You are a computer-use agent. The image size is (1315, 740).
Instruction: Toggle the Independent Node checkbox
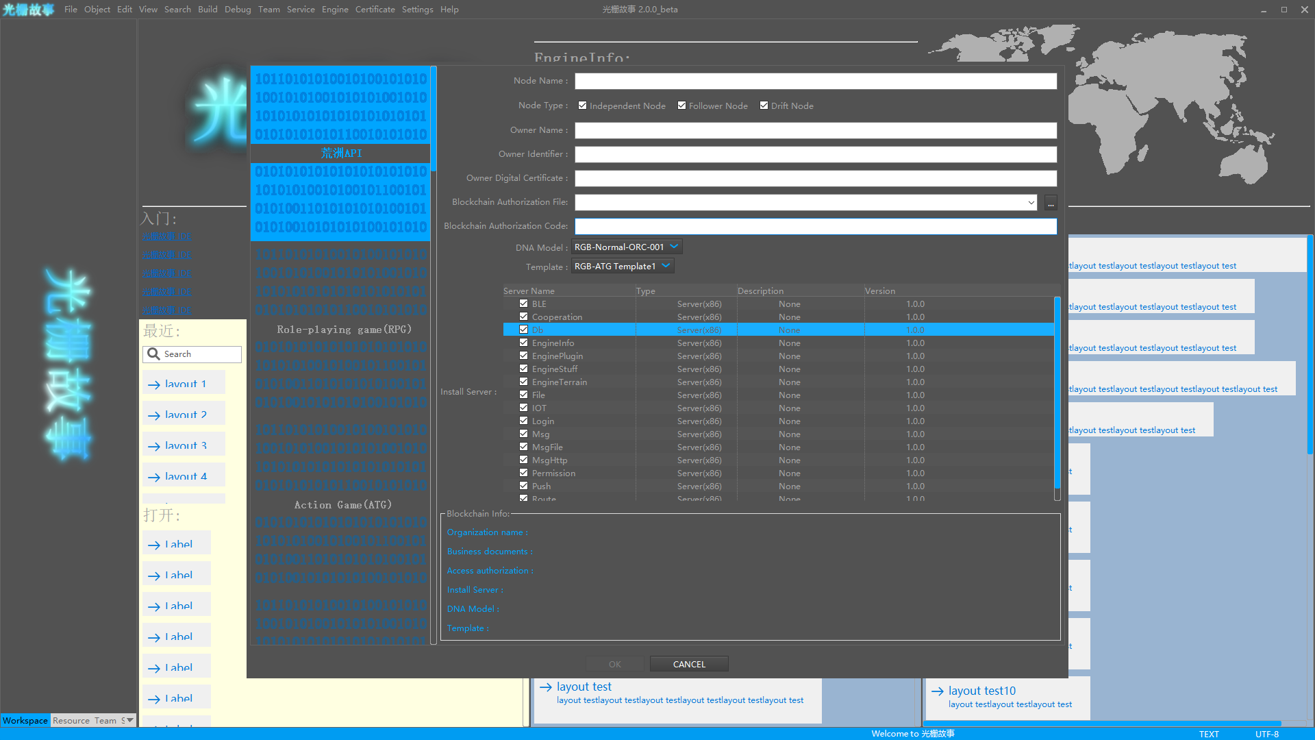(582, 106)
